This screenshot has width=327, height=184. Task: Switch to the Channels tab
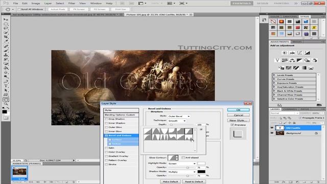click(x=290, y=109)
